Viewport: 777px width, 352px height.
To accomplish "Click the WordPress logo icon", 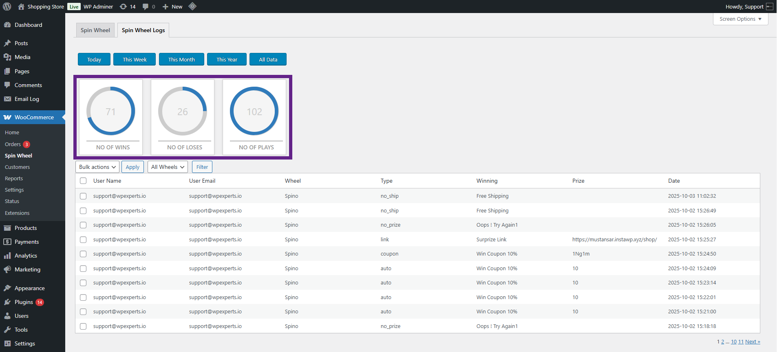I will point(7,7).
